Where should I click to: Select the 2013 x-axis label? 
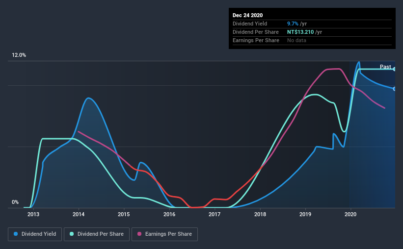point(33,214)
